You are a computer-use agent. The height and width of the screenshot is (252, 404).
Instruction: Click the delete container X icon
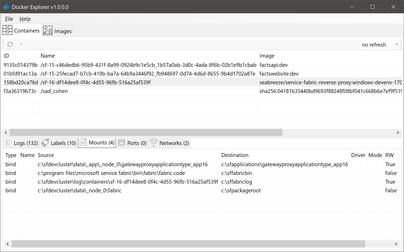pyautogui.click(x=21, y=44)
